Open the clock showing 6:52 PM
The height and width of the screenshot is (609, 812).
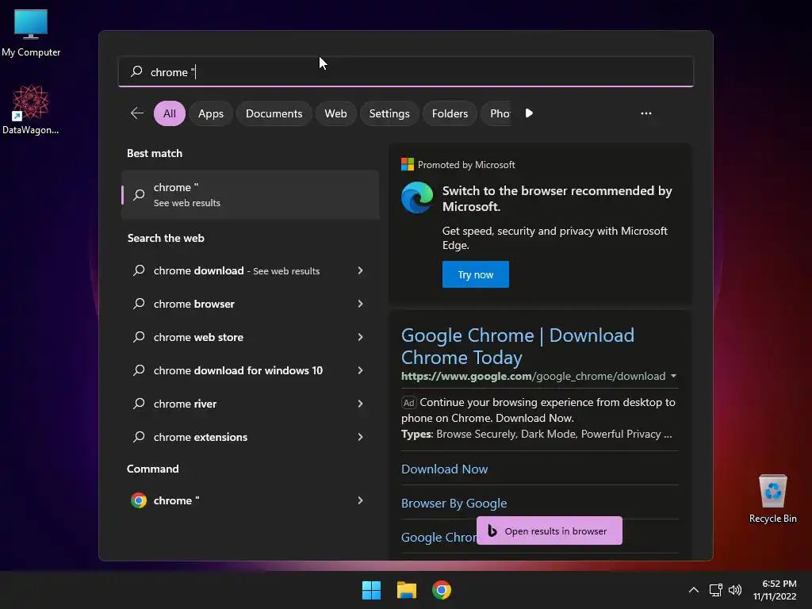[775, 590]
